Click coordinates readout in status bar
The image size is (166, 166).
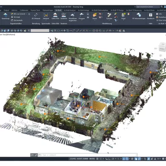click(x=79, y=159)
